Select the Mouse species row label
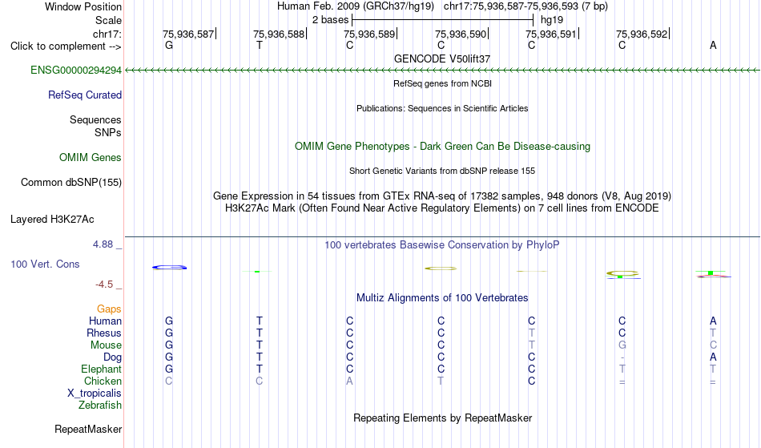 tap(106, 345)
